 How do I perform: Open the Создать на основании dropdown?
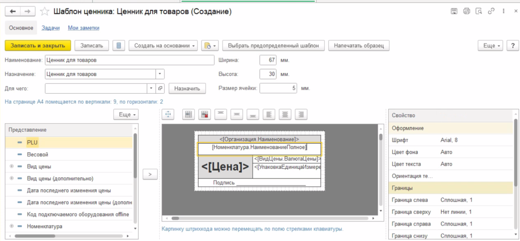coord(163,45)
